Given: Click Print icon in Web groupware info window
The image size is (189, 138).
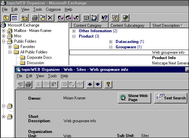Looking at the screenshot, I should pyautogui.click(x=28, y=84).
